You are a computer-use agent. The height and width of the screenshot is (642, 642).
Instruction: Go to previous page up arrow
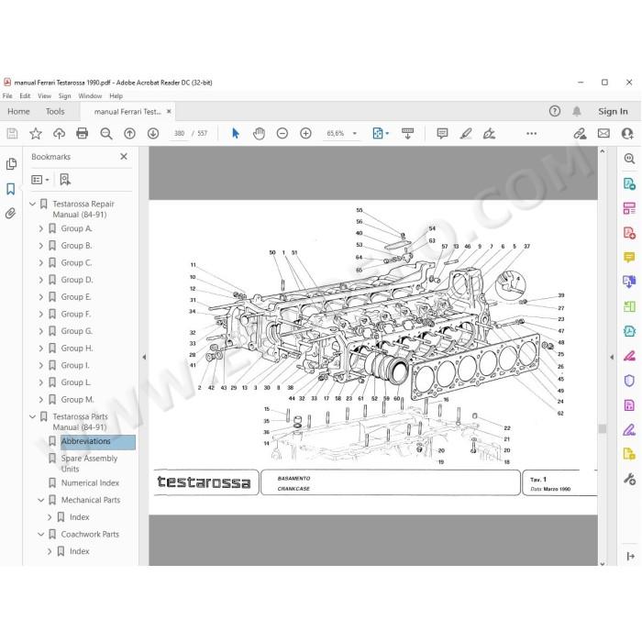pos(130,134)
